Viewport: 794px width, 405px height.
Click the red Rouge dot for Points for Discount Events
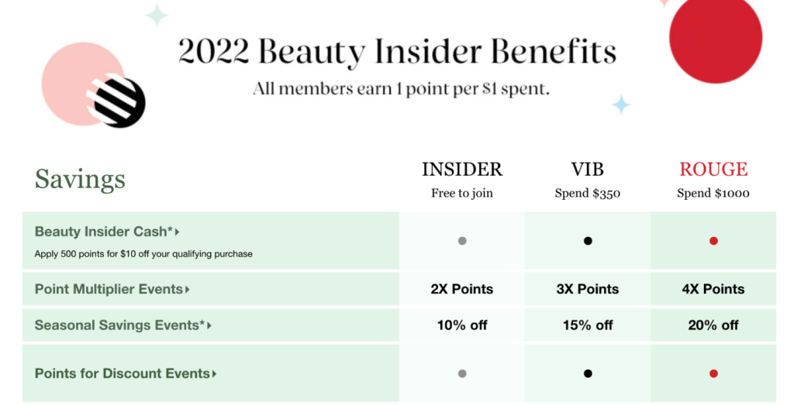coord(713,374)
